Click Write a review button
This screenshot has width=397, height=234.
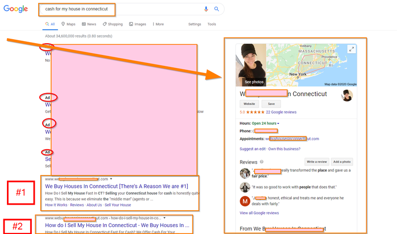click(x=317, y=162)
